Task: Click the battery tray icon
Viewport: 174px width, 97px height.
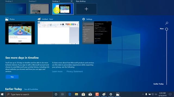Action: tap(150, 94)
